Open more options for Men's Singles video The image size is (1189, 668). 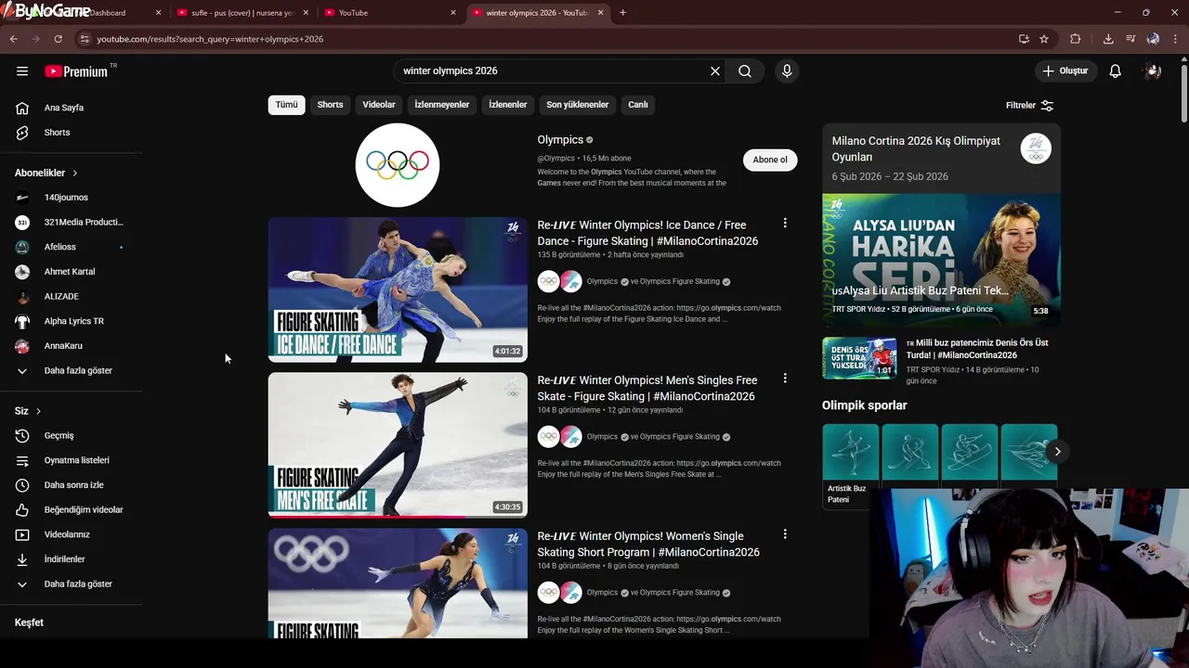click(x=785, y=378)
